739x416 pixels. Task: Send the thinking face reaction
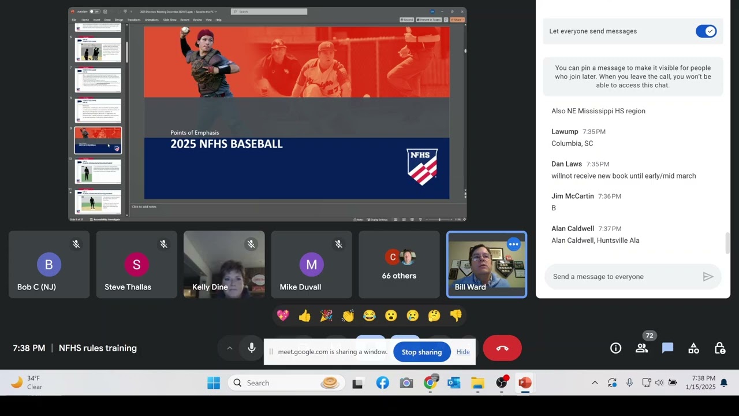(434, 315)
